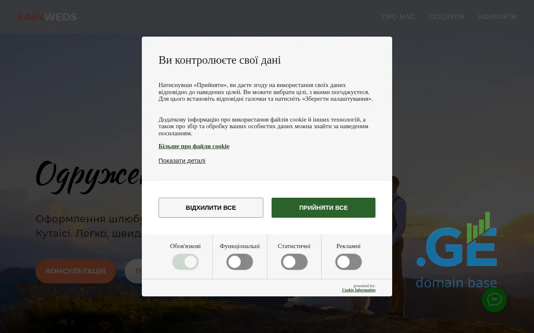Open the КОНТАКТИ menu item
The width and height of the screenshot is (534, 333).
(x=497, y=17)
